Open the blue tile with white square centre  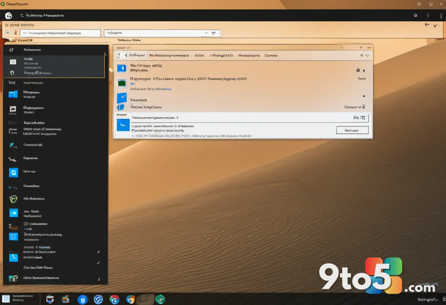[x=13, y=173]
